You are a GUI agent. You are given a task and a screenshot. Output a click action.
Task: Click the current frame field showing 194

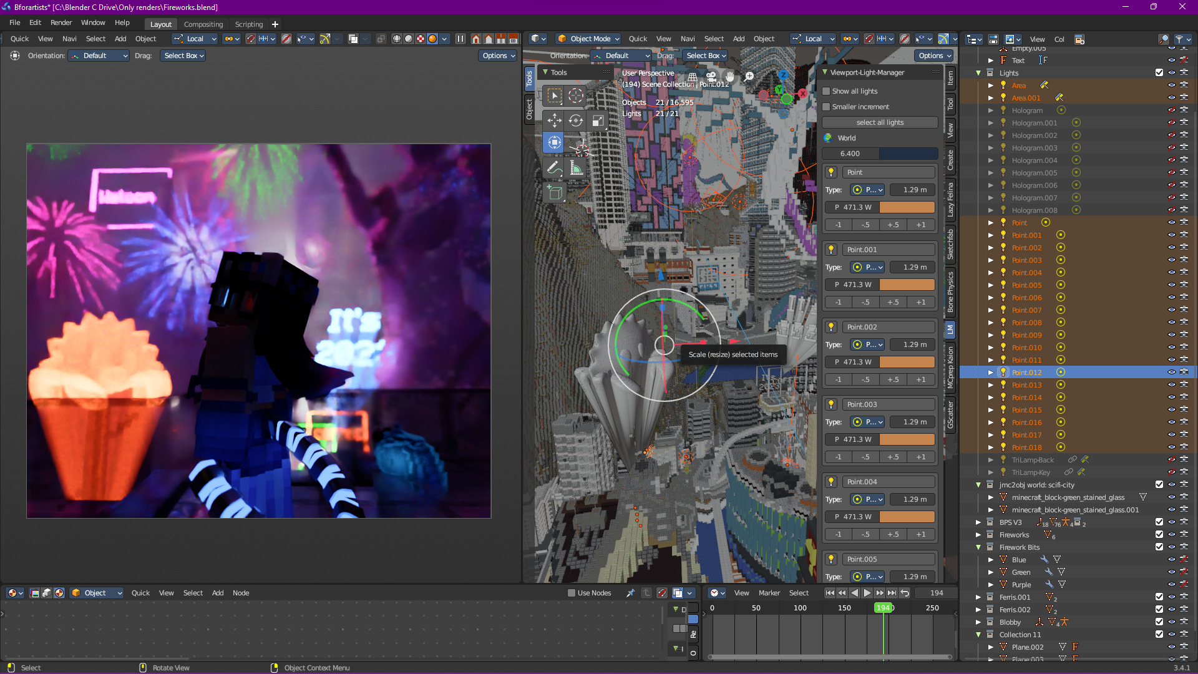(x=936, y=593)
